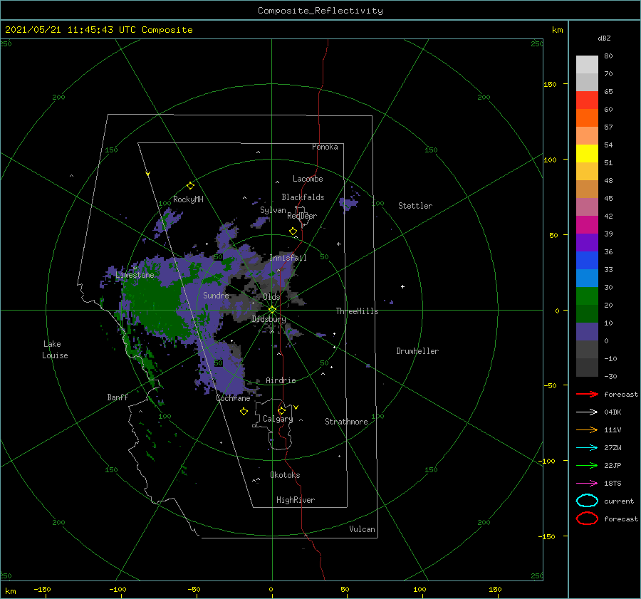This screenshot has height=599, width=641.
Task: Click the Lake Louise label
Action: (55, 350)
